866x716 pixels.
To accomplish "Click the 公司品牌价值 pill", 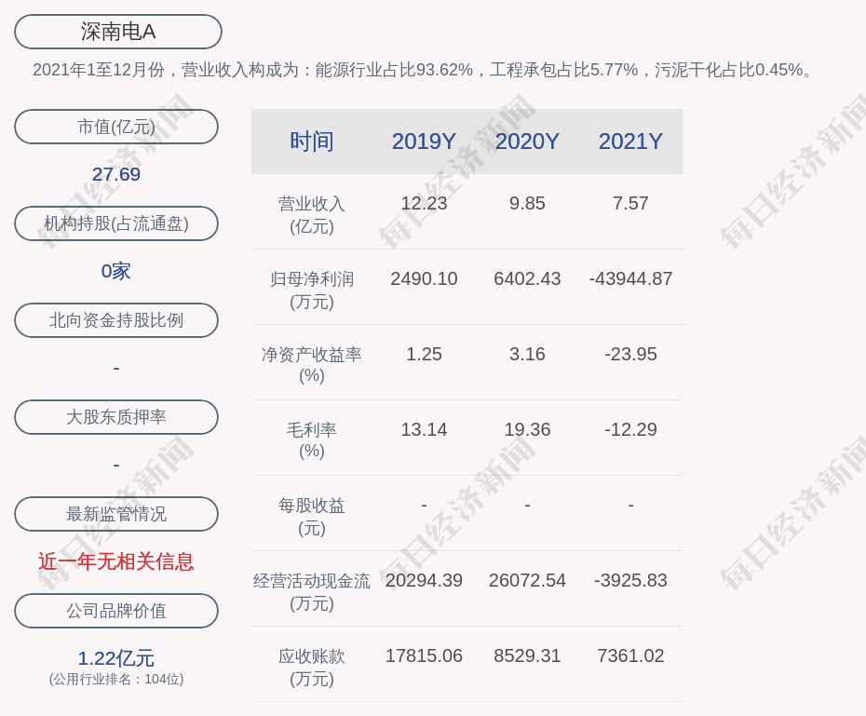I will coord(116,611).
